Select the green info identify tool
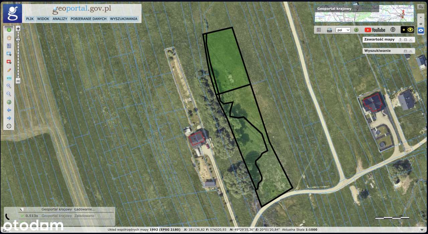Viewport: 428px width, 234px height. [x=9, y=30]
